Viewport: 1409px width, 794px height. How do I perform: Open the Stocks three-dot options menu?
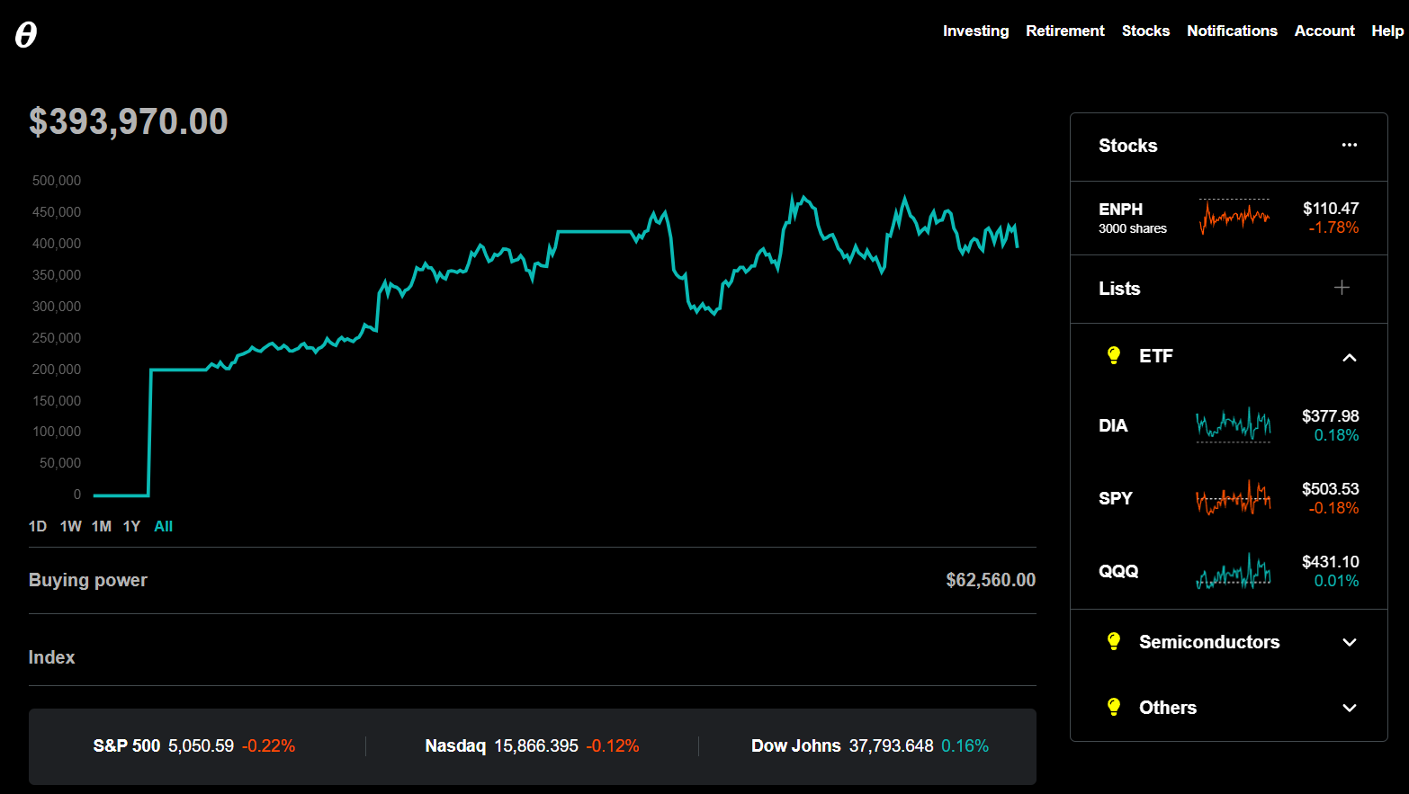pyautogui.click(x=1349, y=145)
